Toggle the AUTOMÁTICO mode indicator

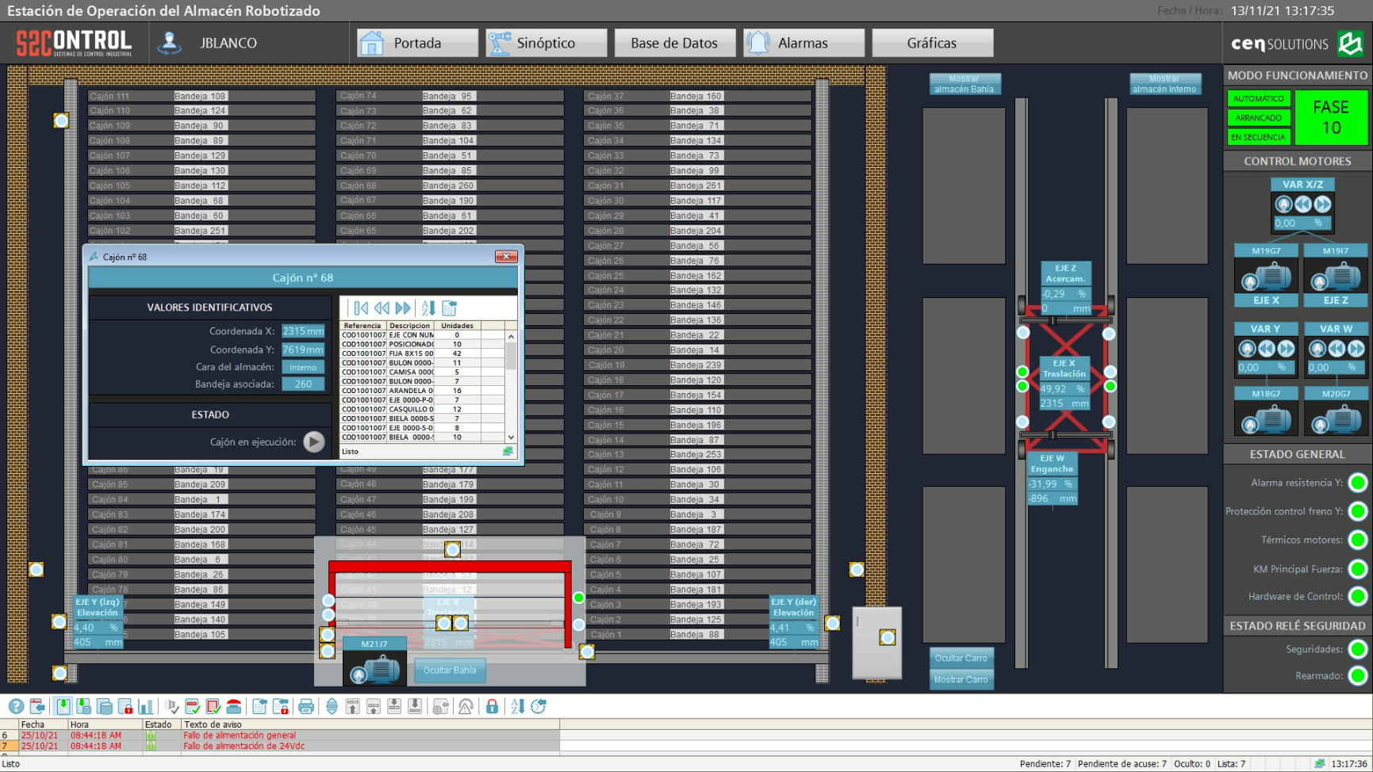tap(1258, 98)
